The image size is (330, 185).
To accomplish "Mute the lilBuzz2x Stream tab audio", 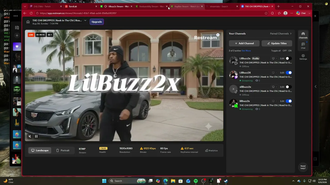I will pyautogui.click(x=105, y=6).
